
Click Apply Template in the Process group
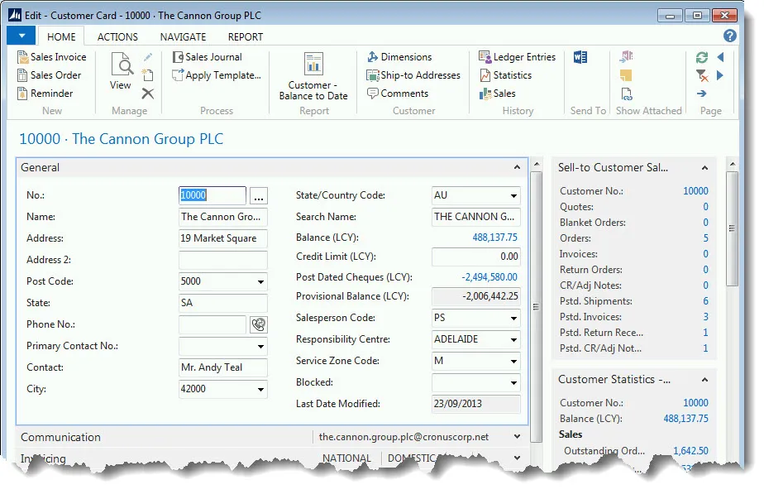tap(217, 75)
